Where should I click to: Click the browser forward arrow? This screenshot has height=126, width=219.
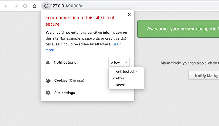click(x=16, y=6)
